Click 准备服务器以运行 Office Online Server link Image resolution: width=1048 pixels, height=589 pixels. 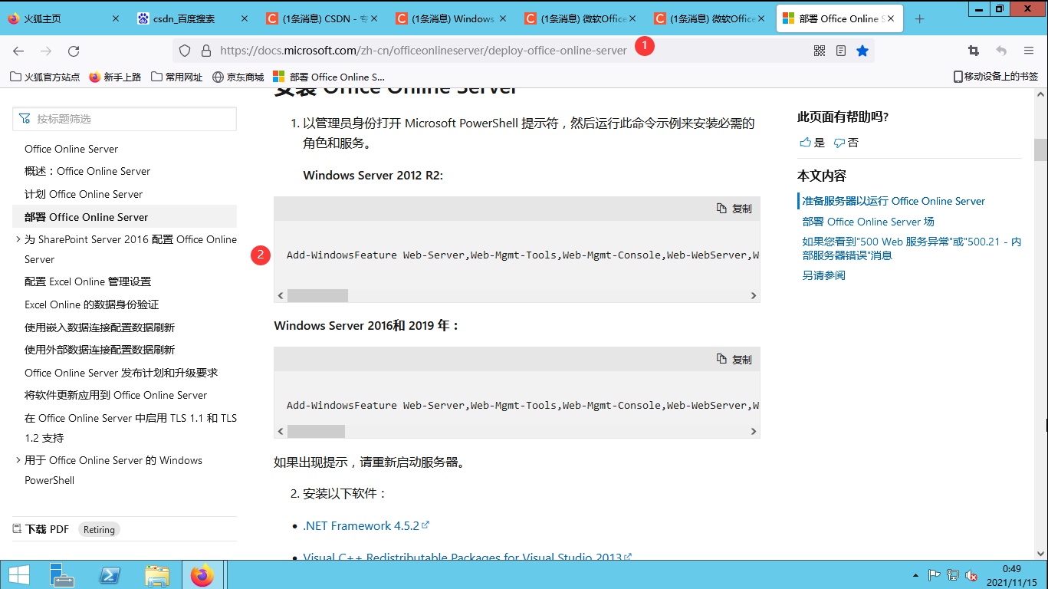(892, 200)
